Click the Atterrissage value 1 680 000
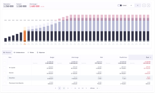 point(35,6)
